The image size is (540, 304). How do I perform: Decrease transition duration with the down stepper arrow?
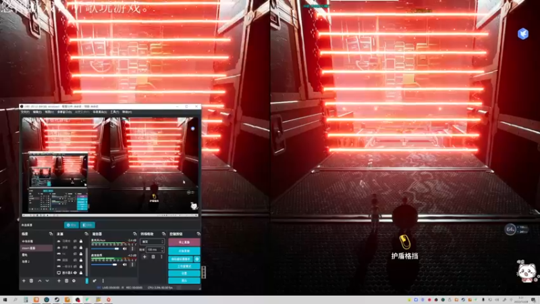162,251
